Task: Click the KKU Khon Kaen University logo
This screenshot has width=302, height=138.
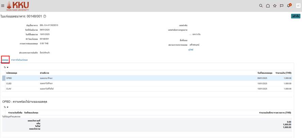Action: pyautogui.click(x=18, y=6)
